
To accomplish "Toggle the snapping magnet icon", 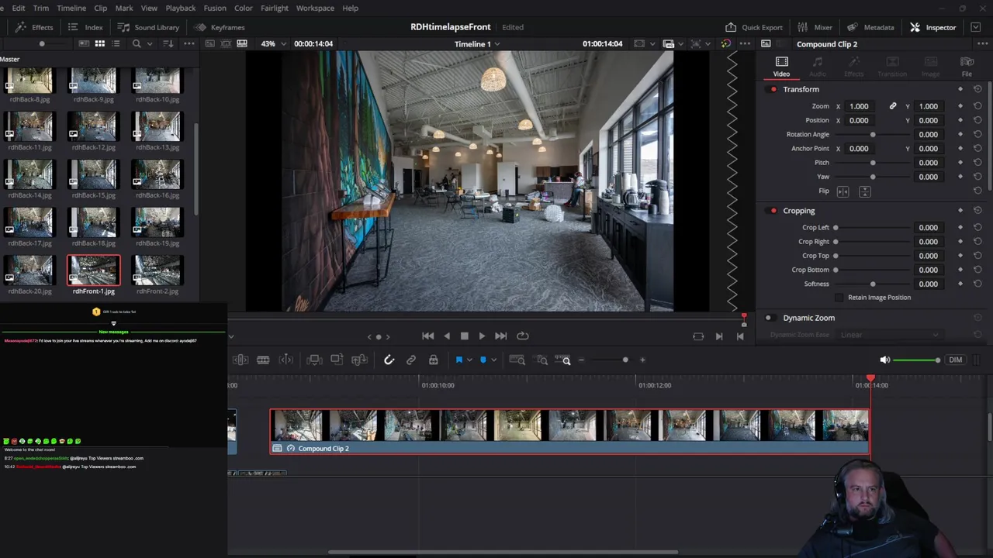I will 389,360.
